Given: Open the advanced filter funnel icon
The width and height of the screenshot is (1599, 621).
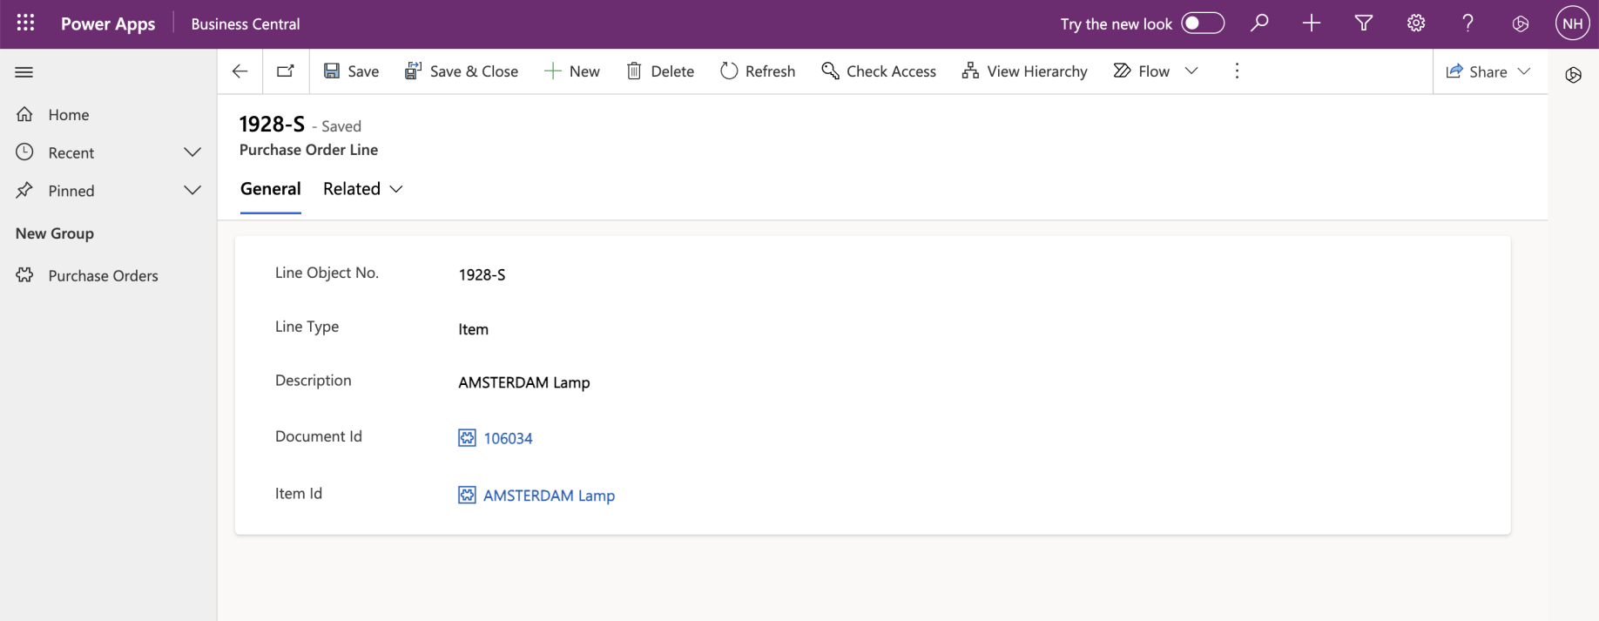Looking at the screenshot, I should [x=1364, y=24].
